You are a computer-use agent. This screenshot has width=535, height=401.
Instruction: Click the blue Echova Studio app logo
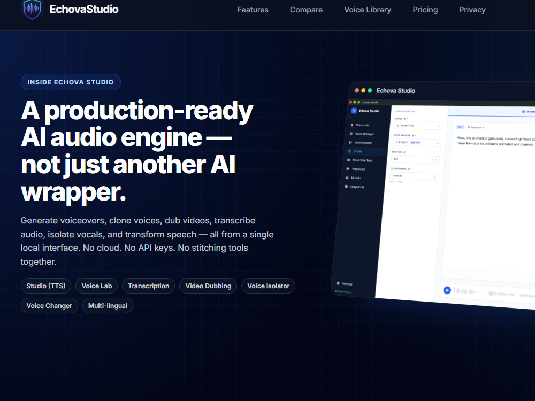[354, 111]
